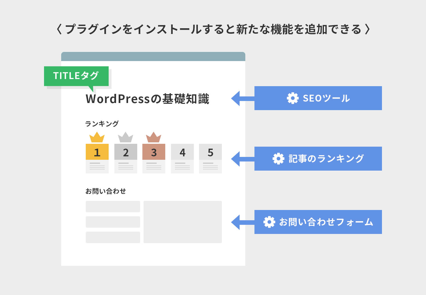Select the green TITLEタグ label
Image resolution: width=426 pixels, height=295 pixels.
pyautogui.click(x=76, y=76)
